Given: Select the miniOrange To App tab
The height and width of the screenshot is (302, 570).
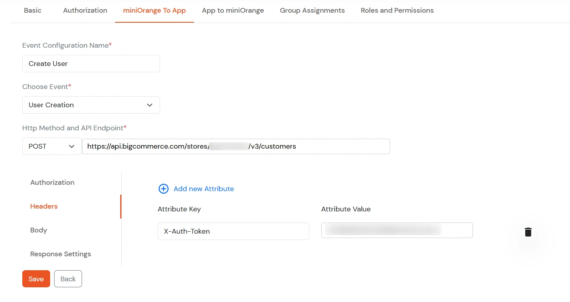Looking at the screenshot, I should [x=154, y=10].
